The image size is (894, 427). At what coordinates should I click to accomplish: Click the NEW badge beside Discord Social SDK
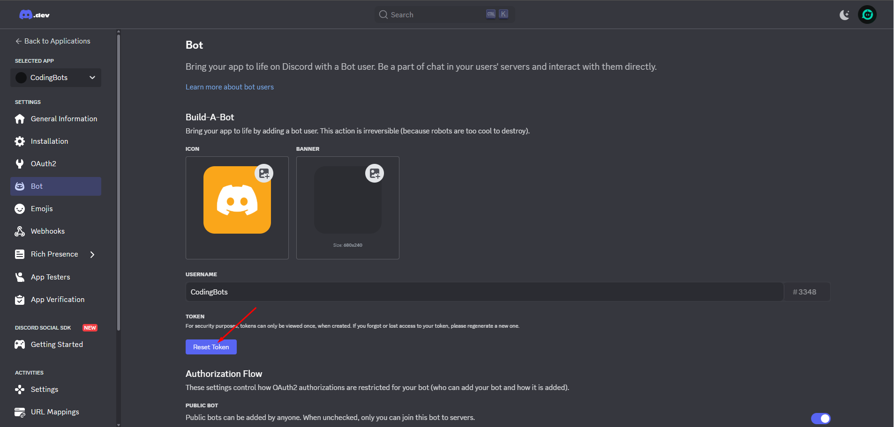click(x=90, y=328)
